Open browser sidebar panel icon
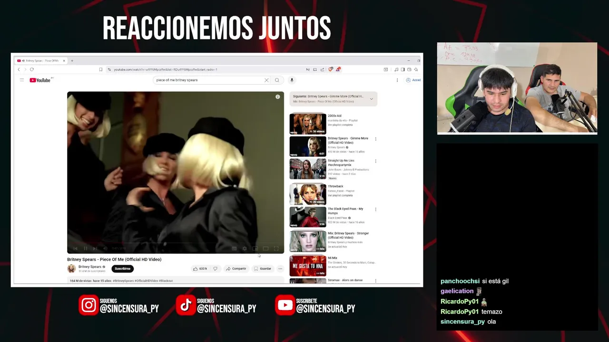The image size is (609, 342). pos(403,70)
